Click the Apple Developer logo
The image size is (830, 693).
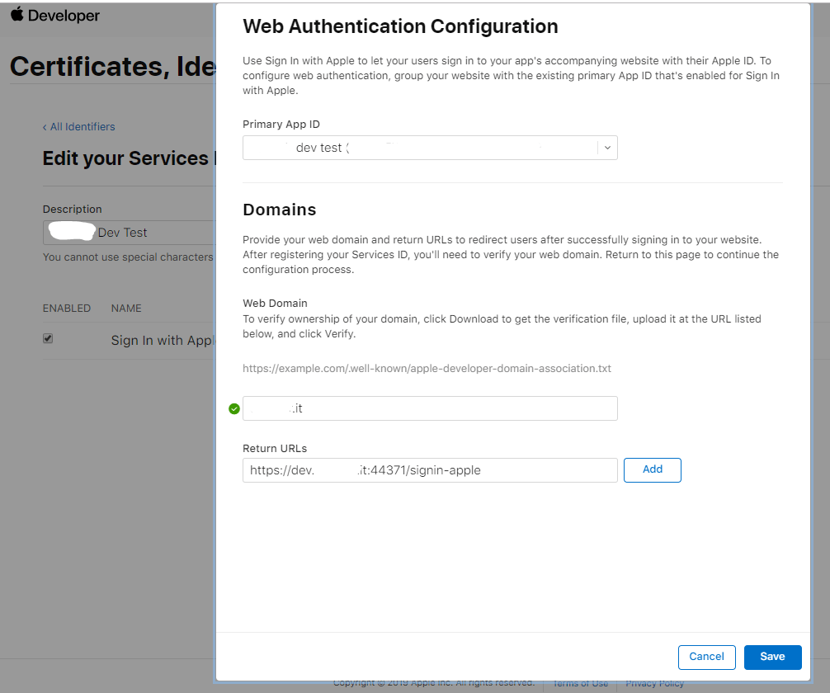click(55, 15)
